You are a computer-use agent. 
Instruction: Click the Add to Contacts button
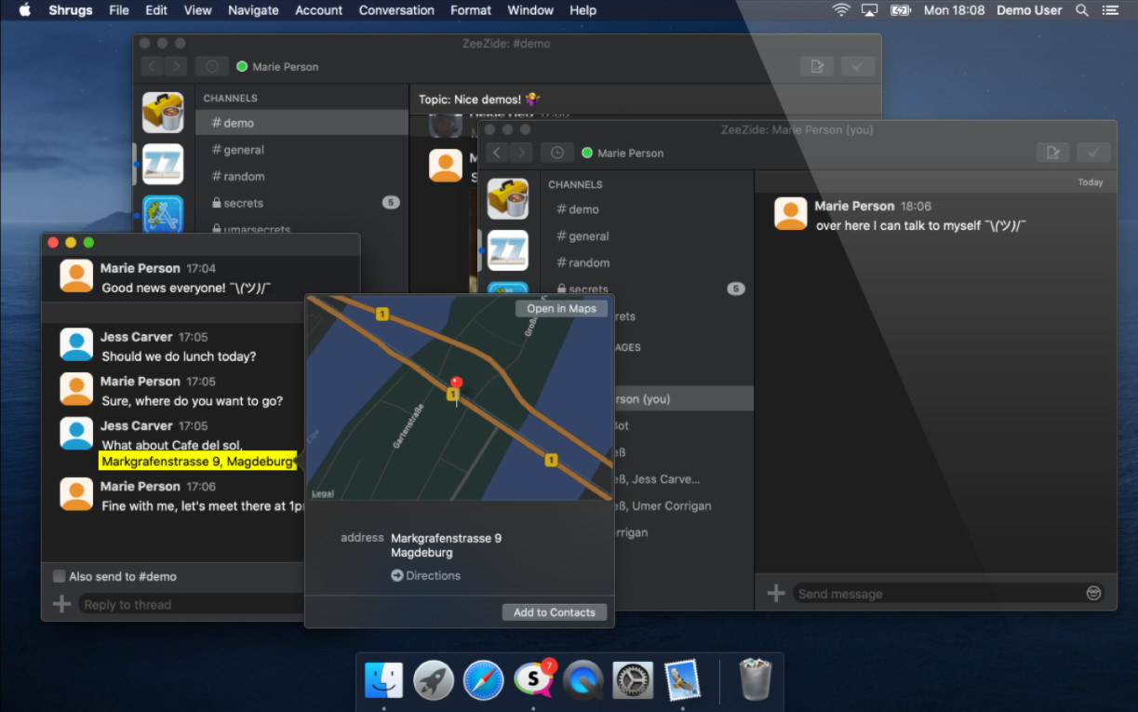point(555,612)
